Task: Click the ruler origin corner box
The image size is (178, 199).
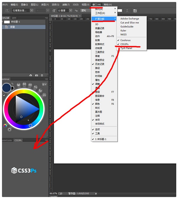Action: point(50,19)
